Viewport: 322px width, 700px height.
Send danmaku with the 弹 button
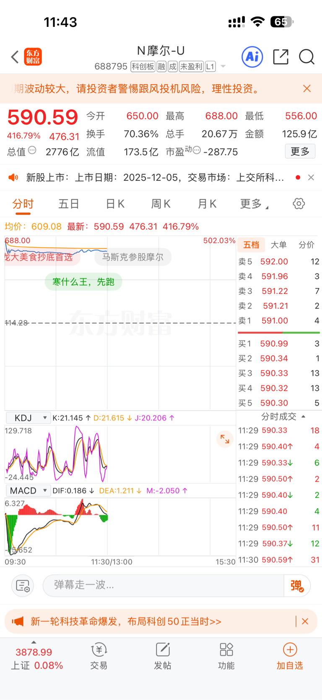297,585
